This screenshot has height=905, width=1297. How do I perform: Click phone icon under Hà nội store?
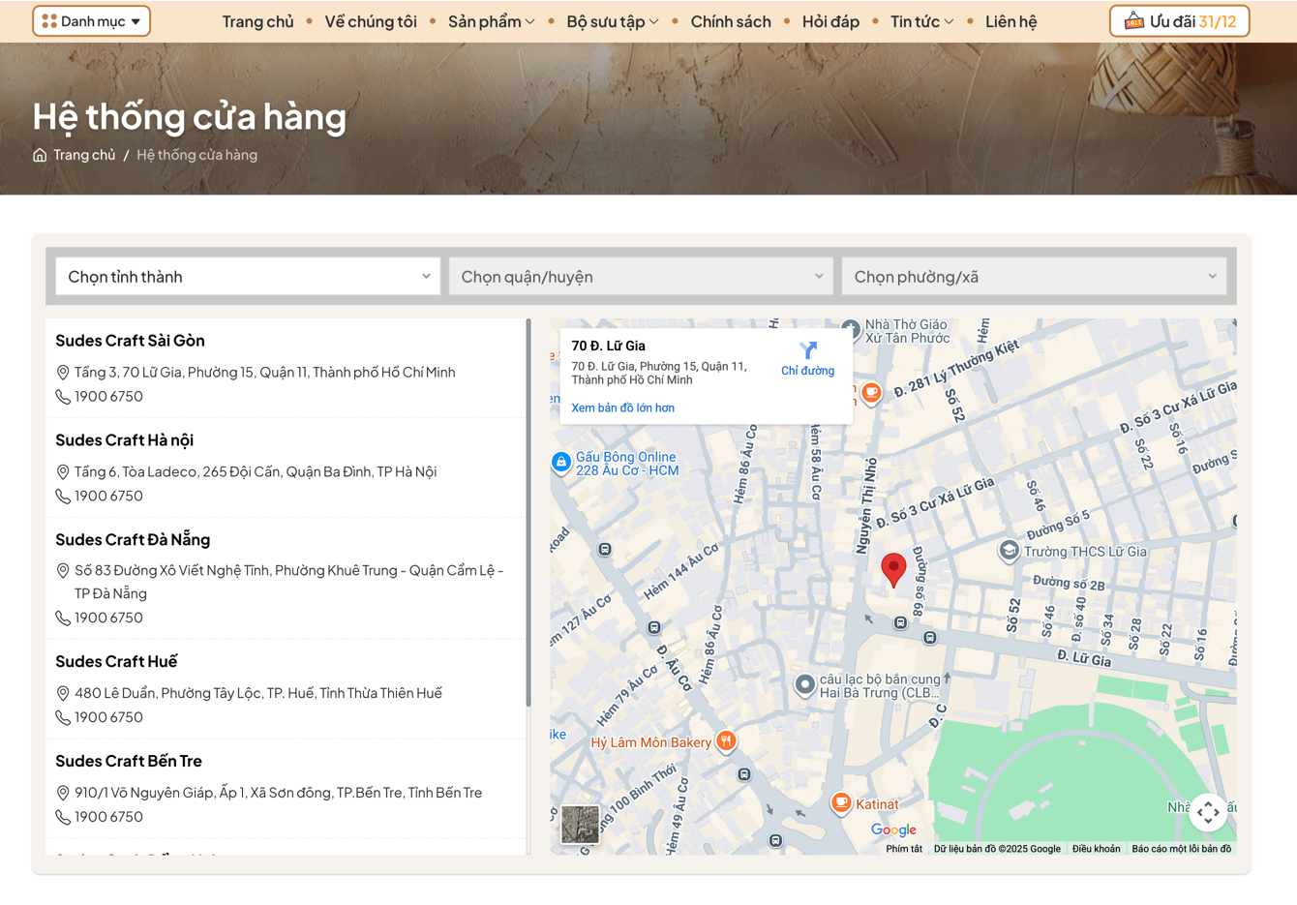click(63, 497)
